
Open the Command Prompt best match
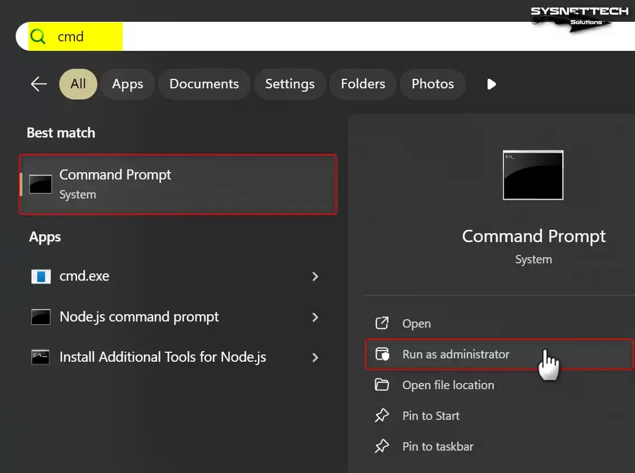coord(178,185)
